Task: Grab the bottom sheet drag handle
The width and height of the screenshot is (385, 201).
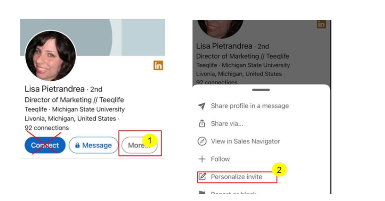Action: tap(261, 90)
